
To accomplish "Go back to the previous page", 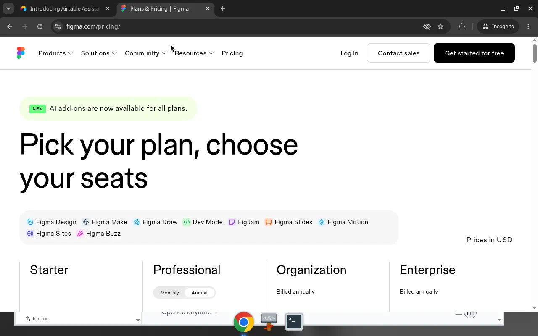I will coord(10,26).
